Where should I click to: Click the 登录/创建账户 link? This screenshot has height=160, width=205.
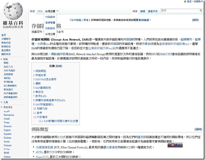tap(195, 1)
